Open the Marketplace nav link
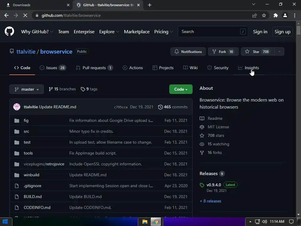 click(137, 32)
